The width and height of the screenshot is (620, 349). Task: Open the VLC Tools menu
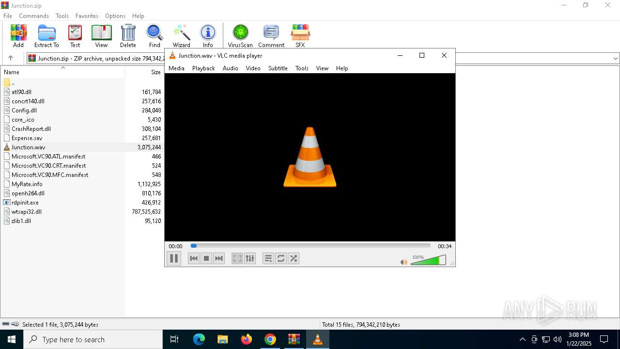pyautogui.click(x=302, y=68)
